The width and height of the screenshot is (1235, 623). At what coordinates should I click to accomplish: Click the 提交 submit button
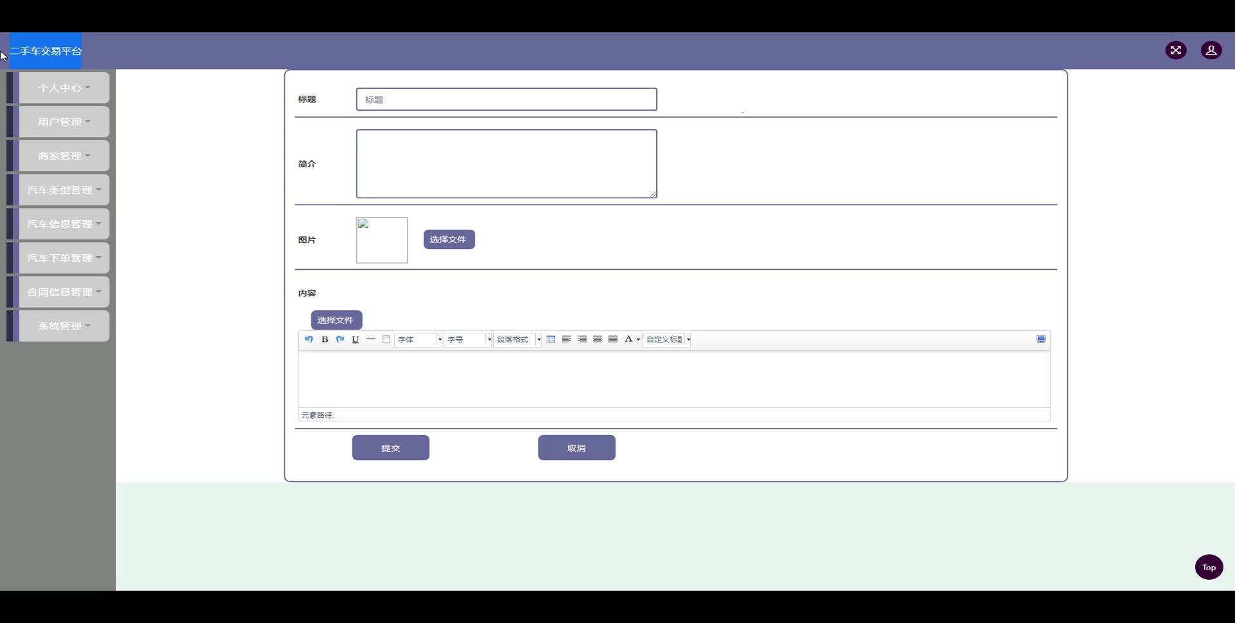click(391, 448)
